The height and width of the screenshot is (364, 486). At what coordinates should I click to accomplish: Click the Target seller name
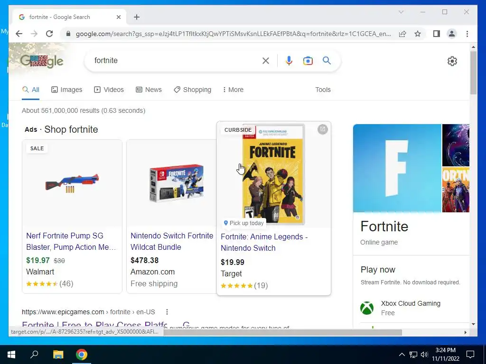(231, 273)
